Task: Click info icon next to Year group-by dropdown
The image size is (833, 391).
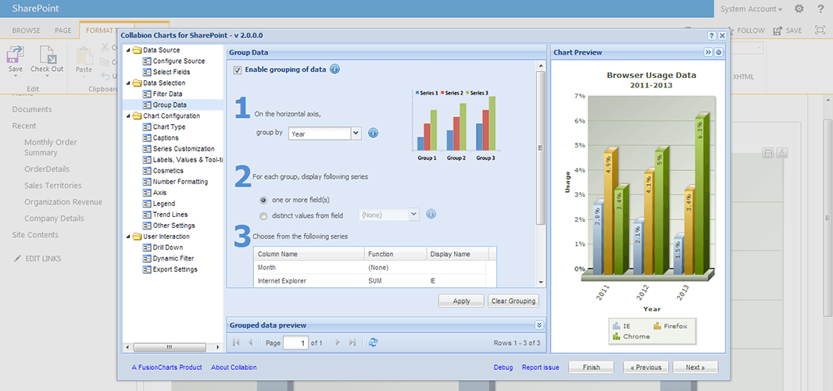Action: point(373,133)
